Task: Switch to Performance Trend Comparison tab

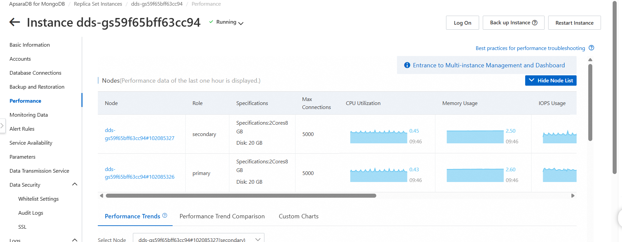Action: point(222,216)
